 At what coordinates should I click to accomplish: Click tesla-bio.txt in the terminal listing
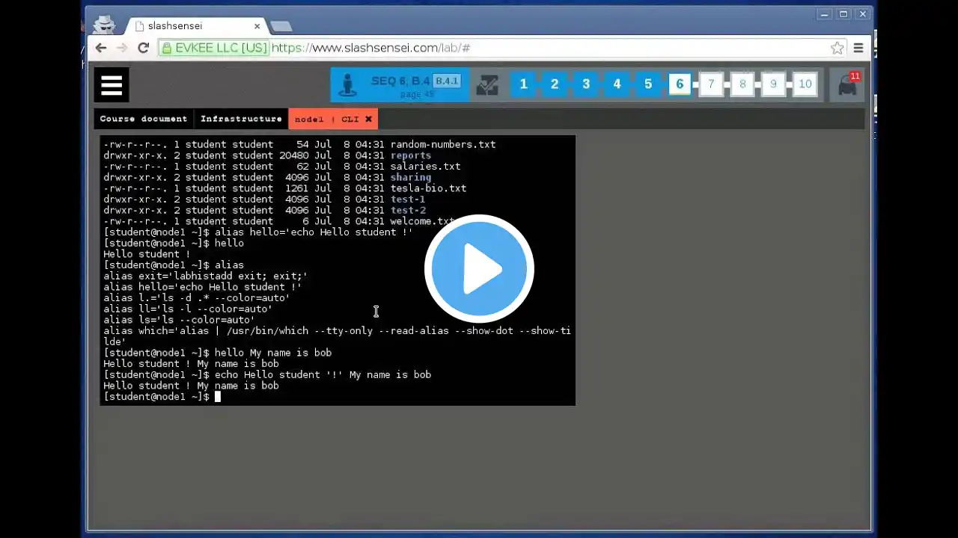[x=428, y=188]
